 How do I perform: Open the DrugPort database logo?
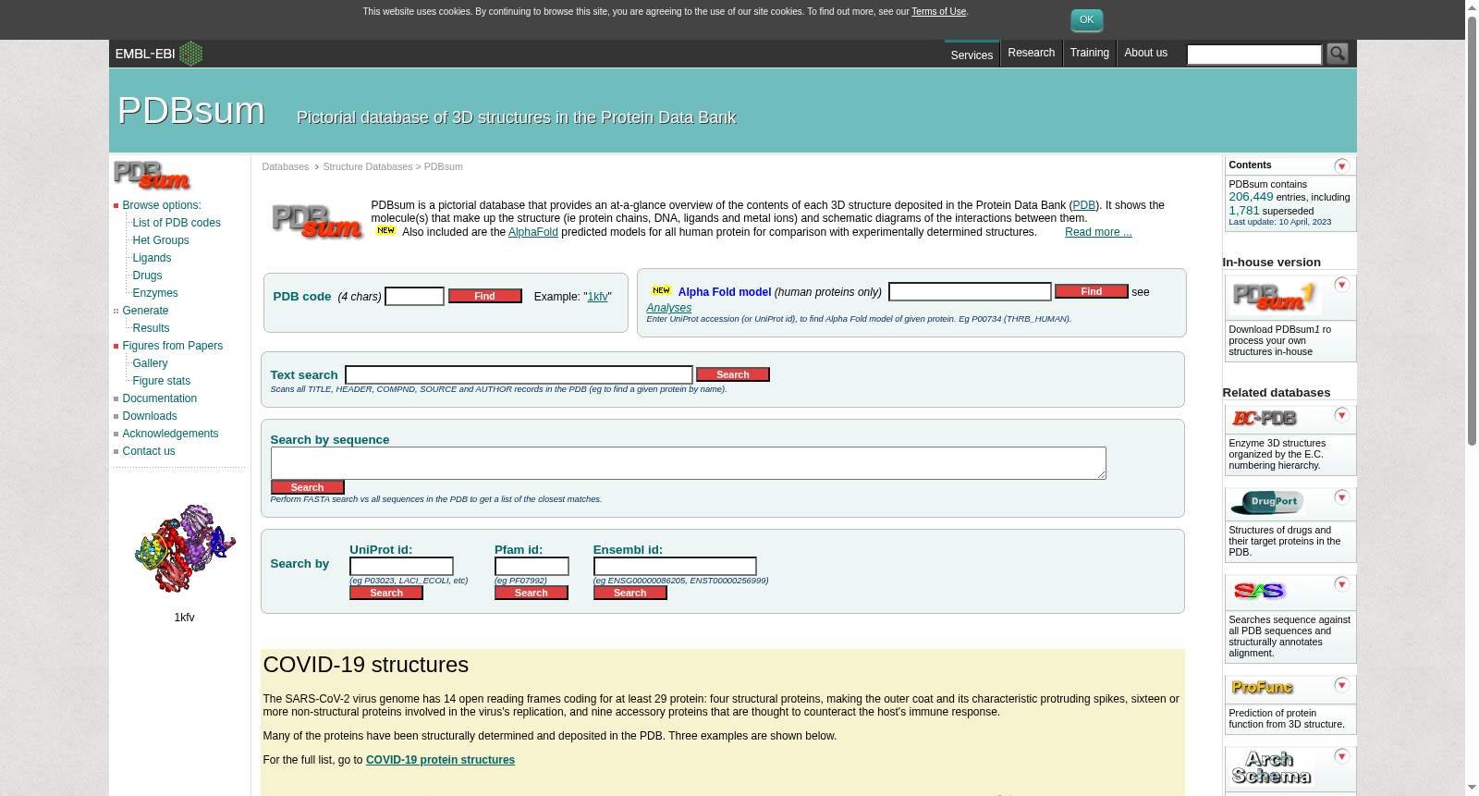tap(1267, 502)
